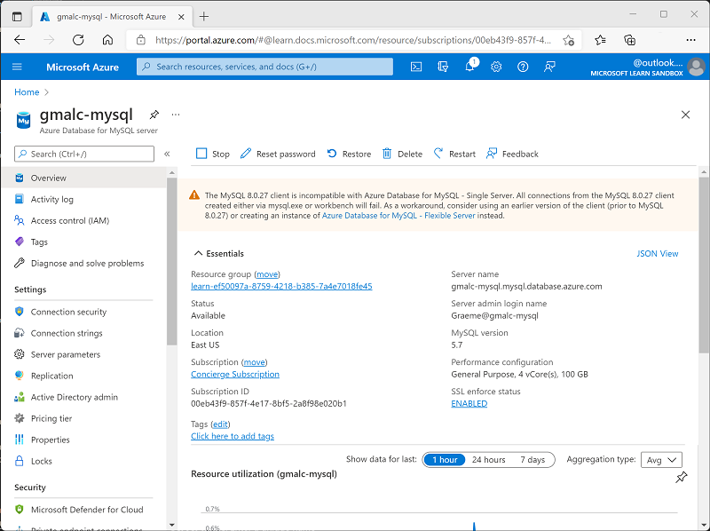710x531 pixels.
Task: Go back with the browser back arrow
Action: pos(20,40)
